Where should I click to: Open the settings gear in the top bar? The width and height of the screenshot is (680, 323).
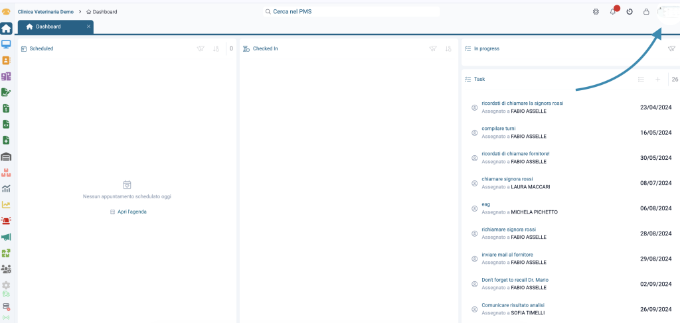(596, 12)
